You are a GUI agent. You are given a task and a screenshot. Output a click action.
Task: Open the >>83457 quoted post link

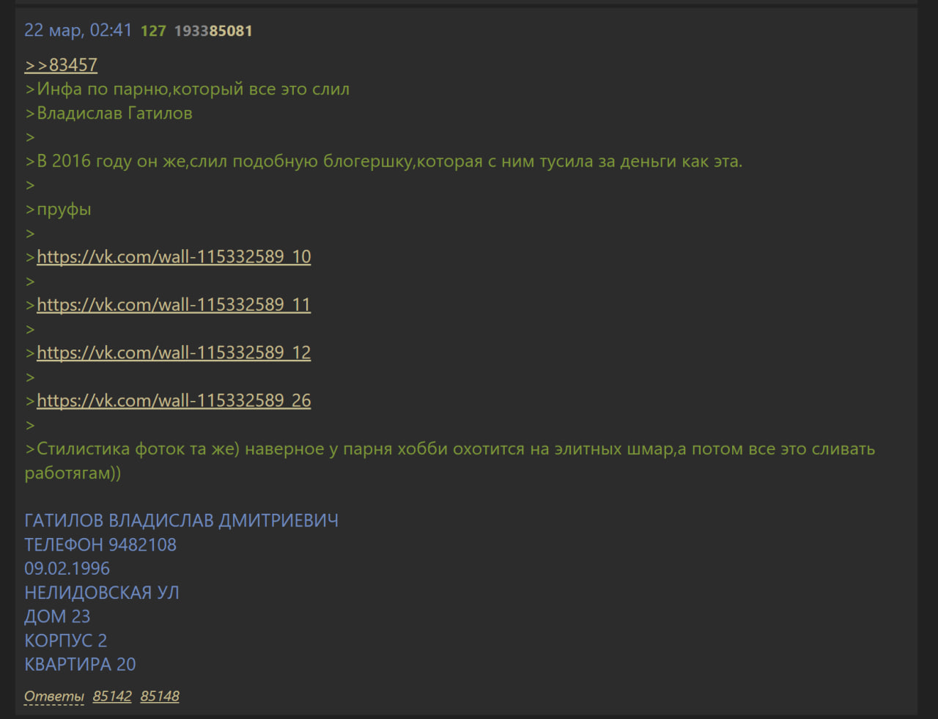coord(61,65)
